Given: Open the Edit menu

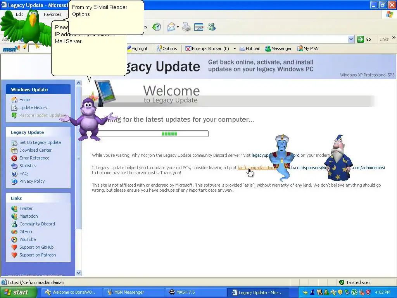Looking at the screenshot, I should pos(19,14).
